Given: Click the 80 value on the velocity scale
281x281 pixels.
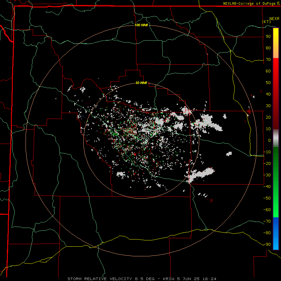Looking at the screenshot, I should [268, 48].
